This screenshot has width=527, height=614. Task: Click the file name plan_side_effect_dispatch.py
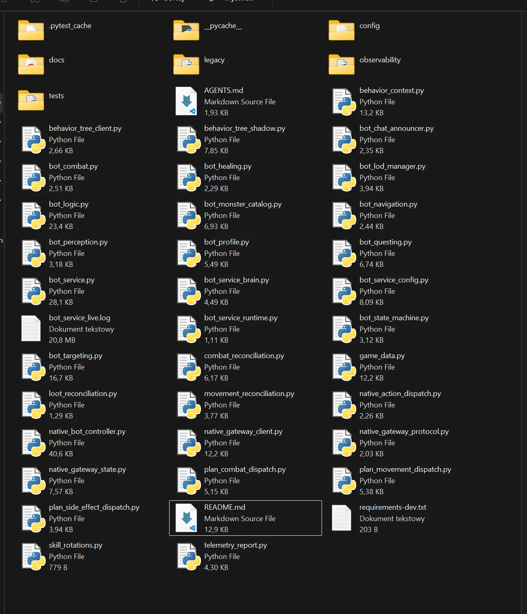(x=94, y=507)
